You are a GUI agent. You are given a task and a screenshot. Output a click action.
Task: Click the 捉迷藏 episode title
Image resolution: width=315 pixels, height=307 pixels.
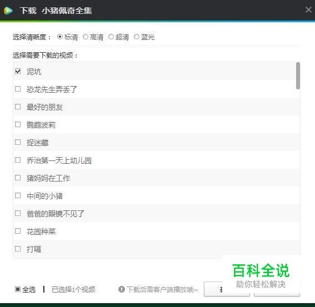tap(37, 143)
